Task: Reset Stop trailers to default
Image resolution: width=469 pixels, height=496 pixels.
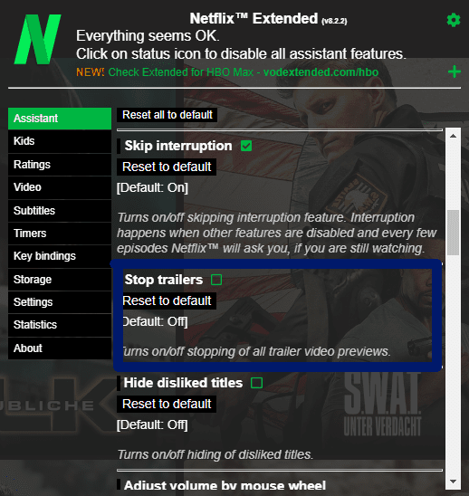Action: pyautogui.click(x=167, y=300)
